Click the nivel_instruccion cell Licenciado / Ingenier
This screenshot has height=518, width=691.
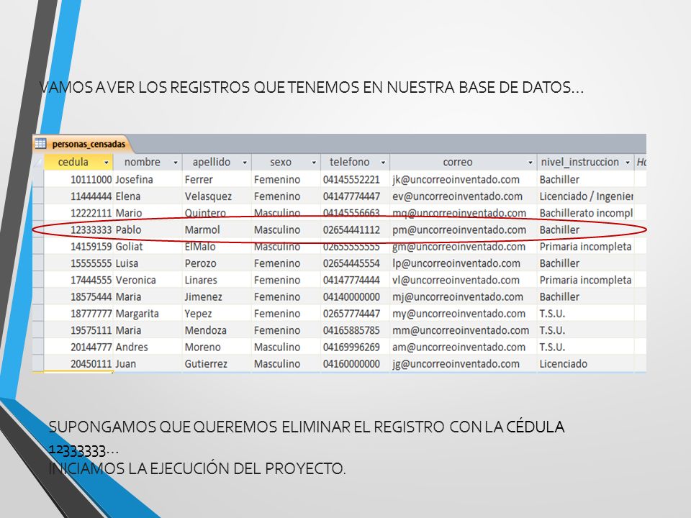click(585, 196)
